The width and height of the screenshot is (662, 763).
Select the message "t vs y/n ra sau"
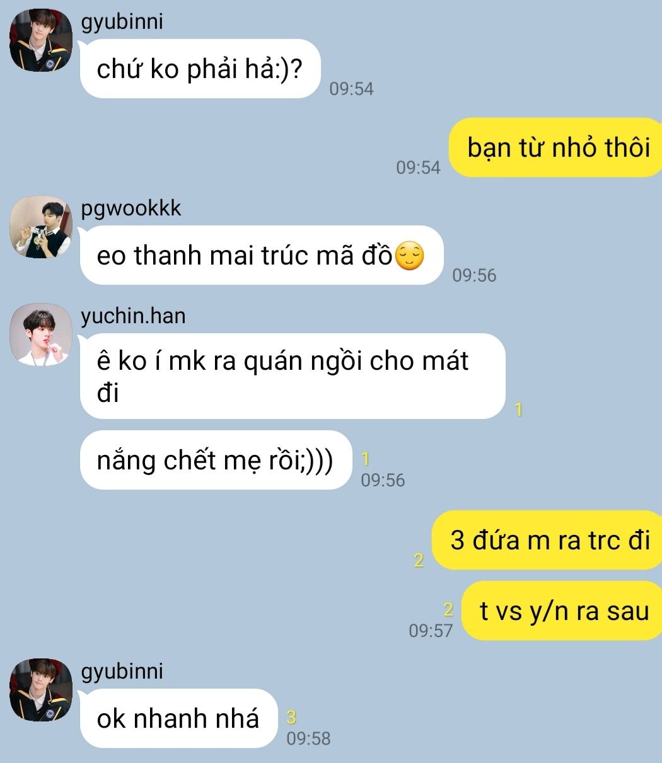562,611
